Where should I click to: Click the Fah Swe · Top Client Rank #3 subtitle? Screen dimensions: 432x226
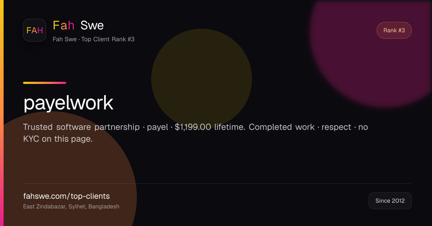pyautogui.click(x=94, y=39)
